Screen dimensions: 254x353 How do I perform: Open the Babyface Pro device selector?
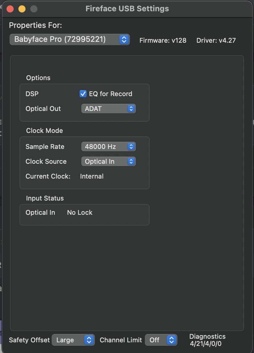pos(69,39)
